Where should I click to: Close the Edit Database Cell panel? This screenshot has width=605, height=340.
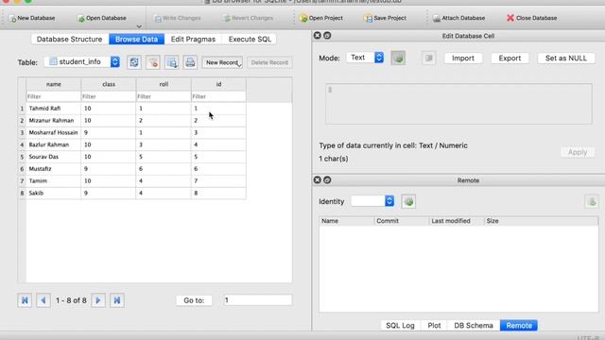318,36
